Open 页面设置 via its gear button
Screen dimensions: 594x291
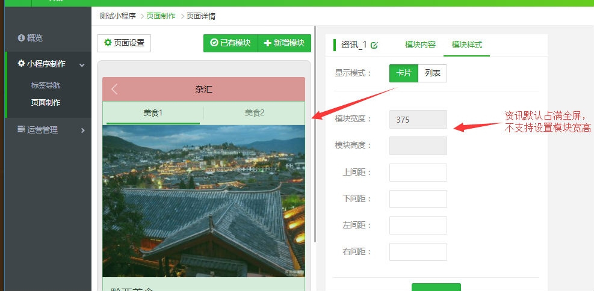(x=124, y=43)
